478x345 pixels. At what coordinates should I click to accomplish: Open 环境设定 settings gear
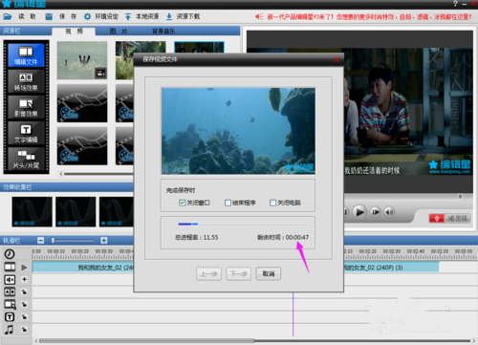[x=87, y=16]
